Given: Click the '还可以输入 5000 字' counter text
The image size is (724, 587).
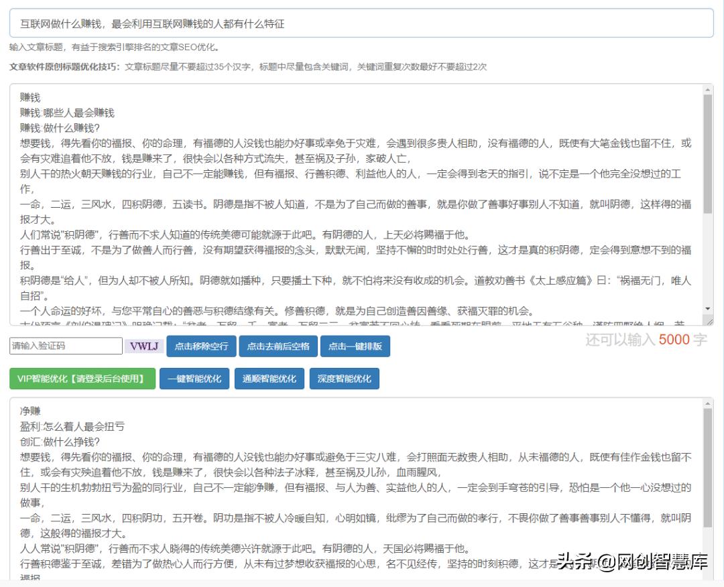Looking at the screenshot, I should [646, 340].
